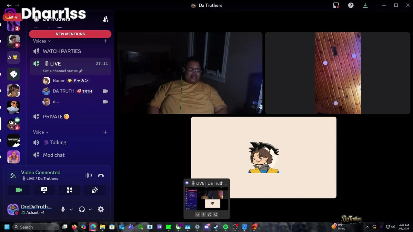Image resolution: width=413 pixels, height=232 pixels.
Task: Turn off camera with green video button
Action: 19,190
